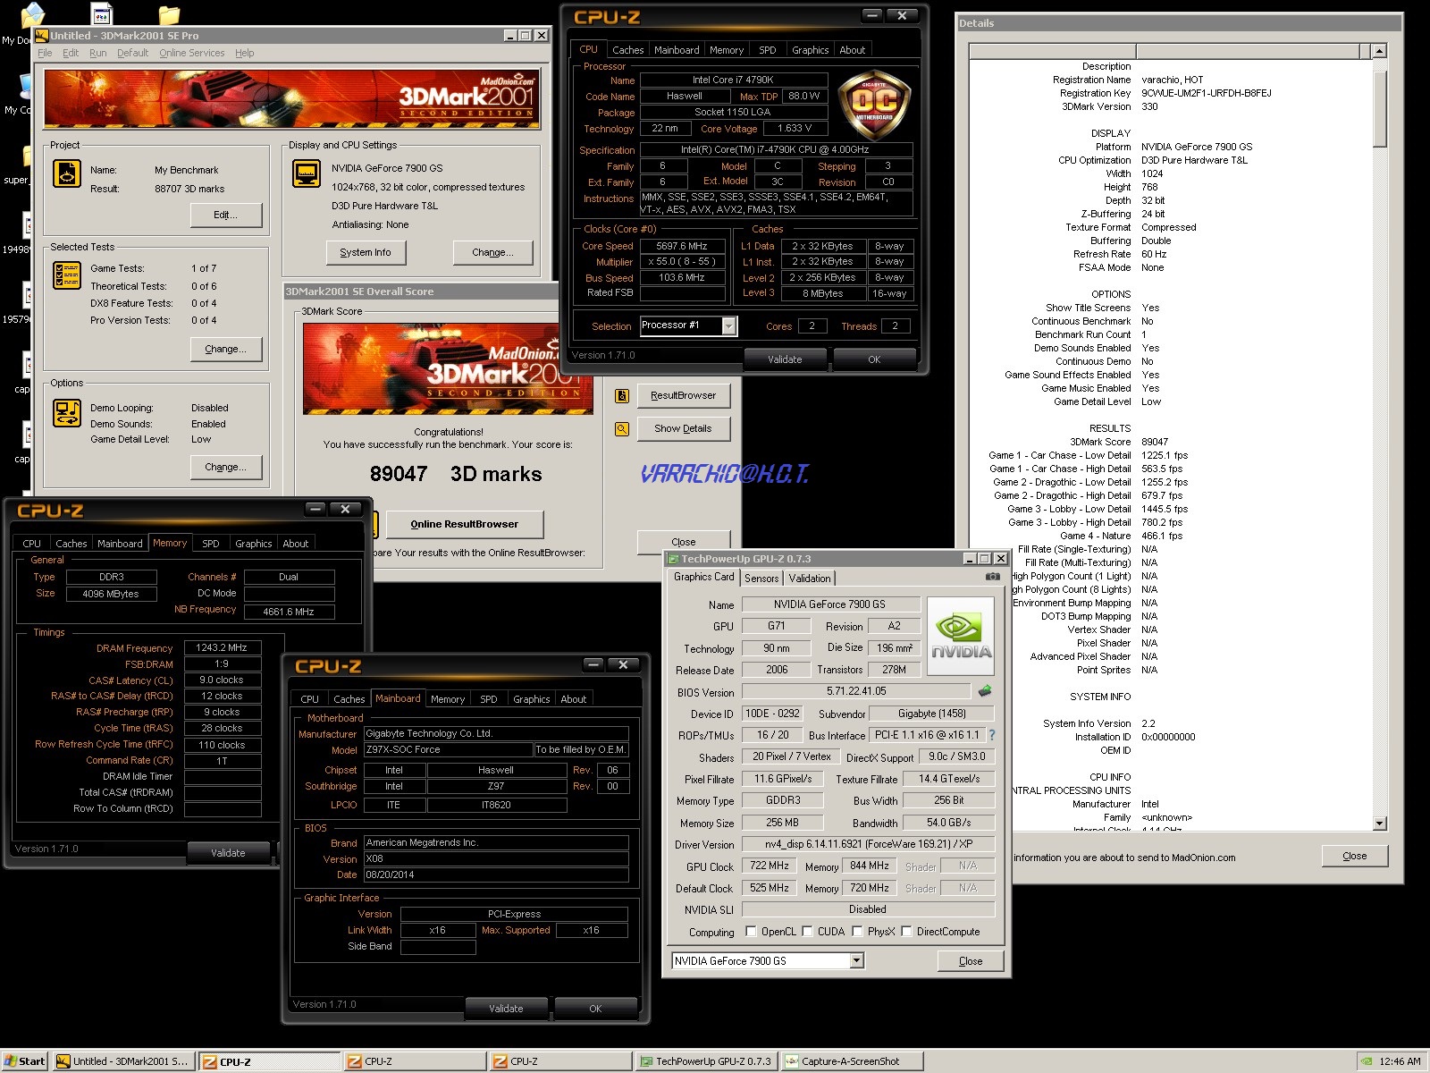Toggle the OpenCL checkbox in GPU-Z
This screenshot has height=1073, width=1430.
click(751, 932)
